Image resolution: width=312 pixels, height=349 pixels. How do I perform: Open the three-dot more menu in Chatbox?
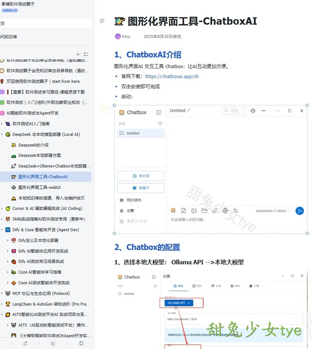click(263, 110)
